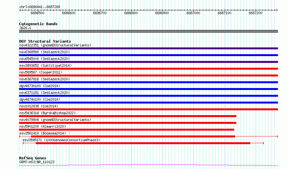Select the red nsv4079804 variant bar
Image resolution: width=287 pixels, height=169 pixels.
point(128,123)
